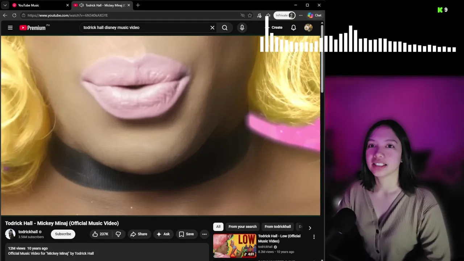Search with your voice microphone
The image size is (464, 261).
(x=242, y=28)
